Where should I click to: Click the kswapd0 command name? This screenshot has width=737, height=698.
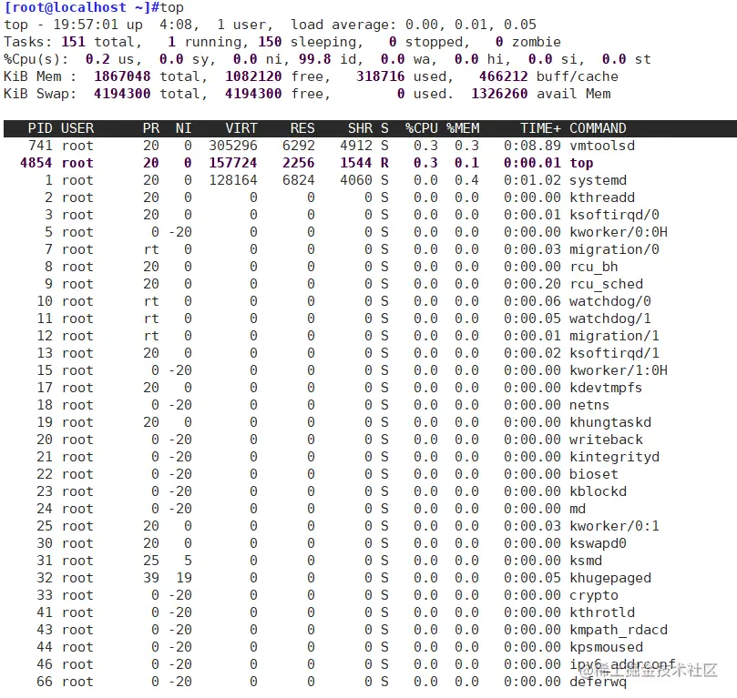point(598,543)
